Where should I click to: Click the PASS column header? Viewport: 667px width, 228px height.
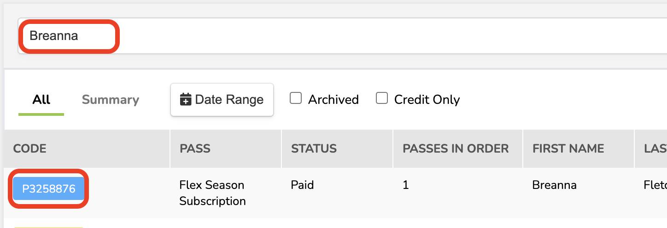(x=195, y=148)
